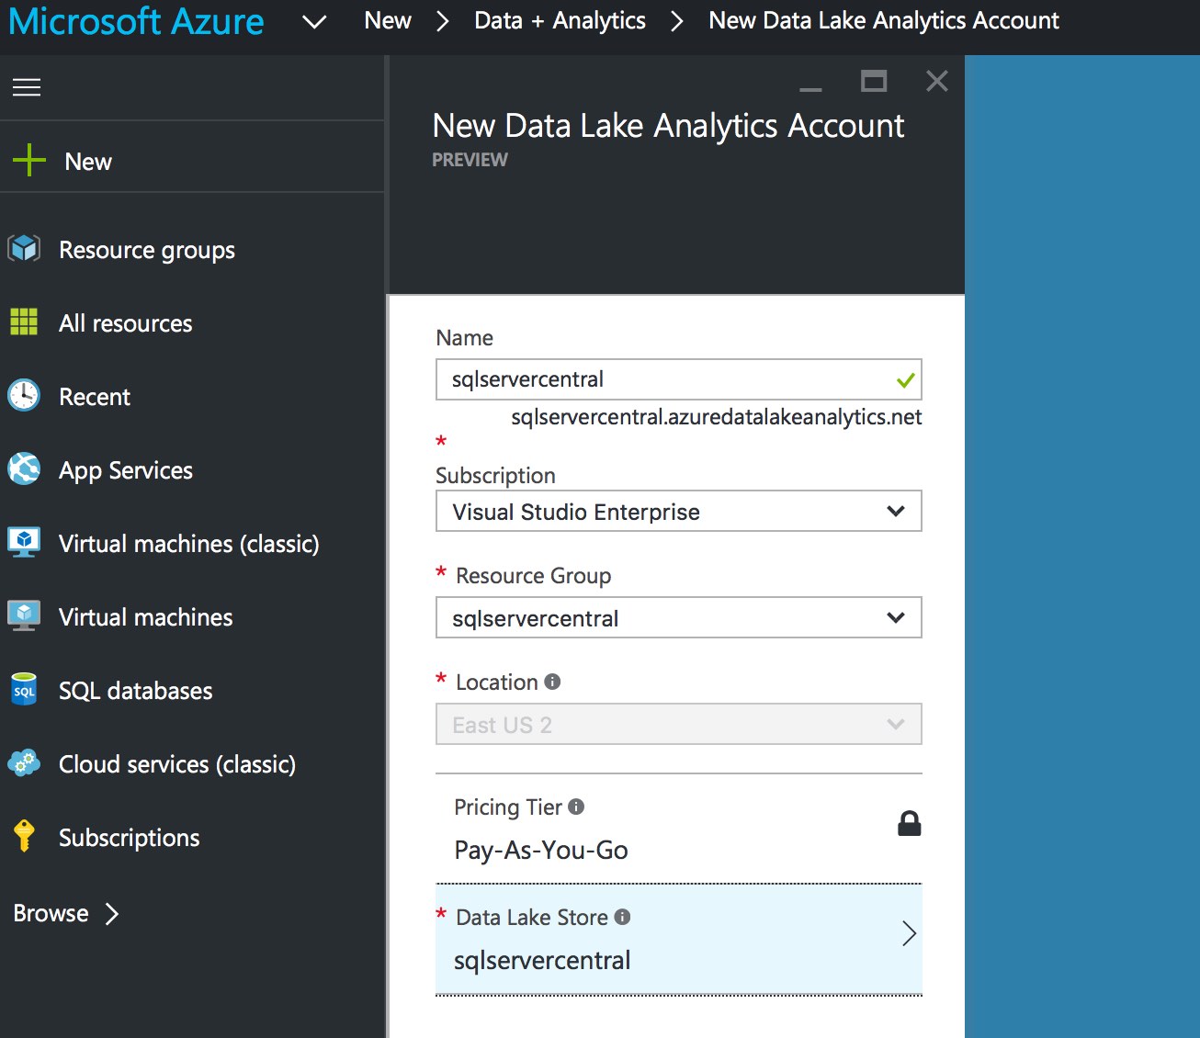Click the green plus New icon
The image size is (1200, 1038).
29,161
